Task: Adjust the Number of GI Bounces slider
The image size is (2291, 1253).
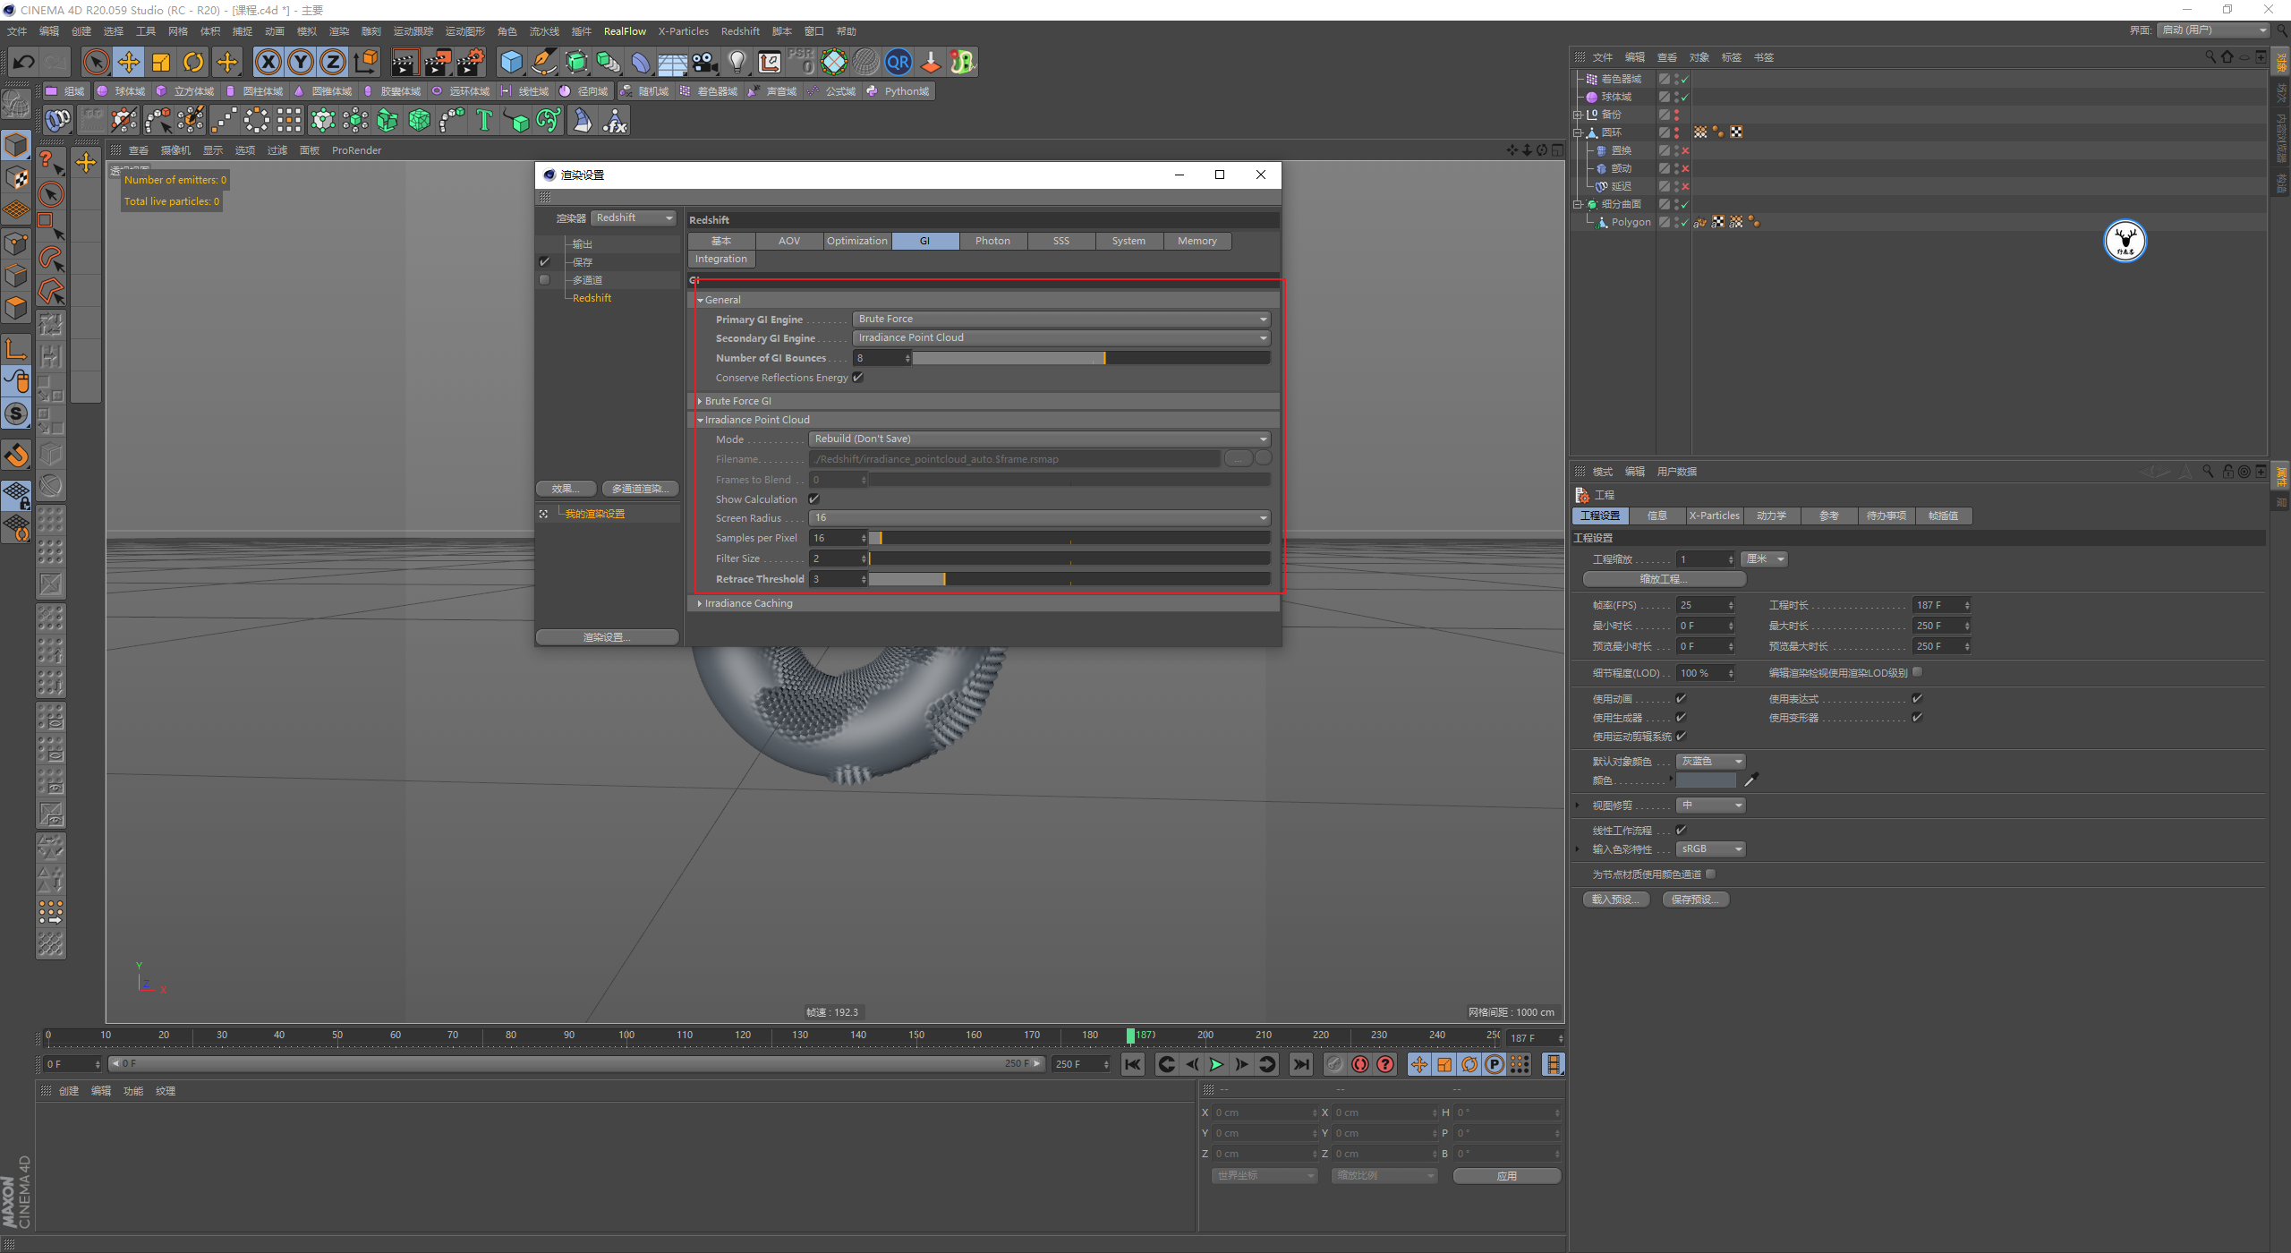Action: pos(1104,358)
